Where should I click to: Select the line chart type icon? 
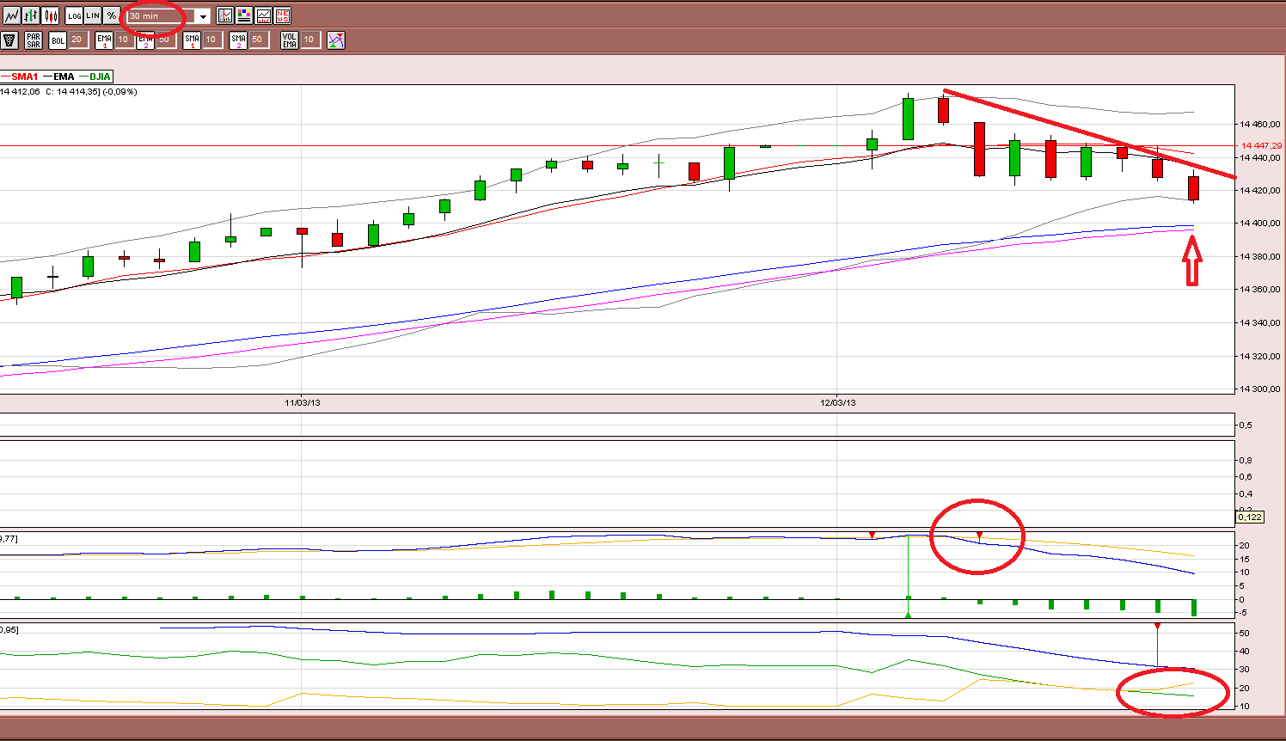pyautogui.click(x=11, y=15)
